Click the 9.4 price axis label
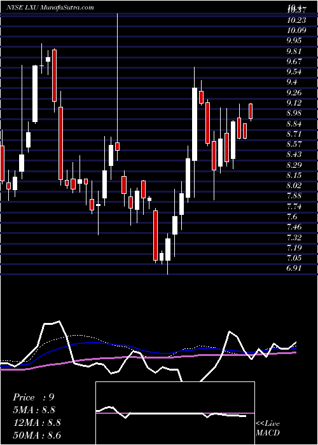The image size is (318, 445). click(293, 82)
